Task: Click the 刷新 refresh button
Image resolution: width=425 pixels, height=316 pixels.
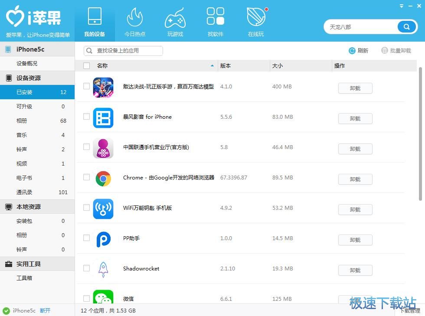Action: click(x=358, y=51)
